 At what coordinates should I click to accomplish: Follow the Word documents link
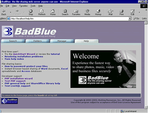pos(44,69)
